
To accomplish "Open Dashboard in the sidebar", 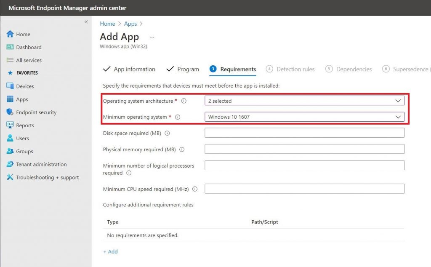I will click(29, 47).
